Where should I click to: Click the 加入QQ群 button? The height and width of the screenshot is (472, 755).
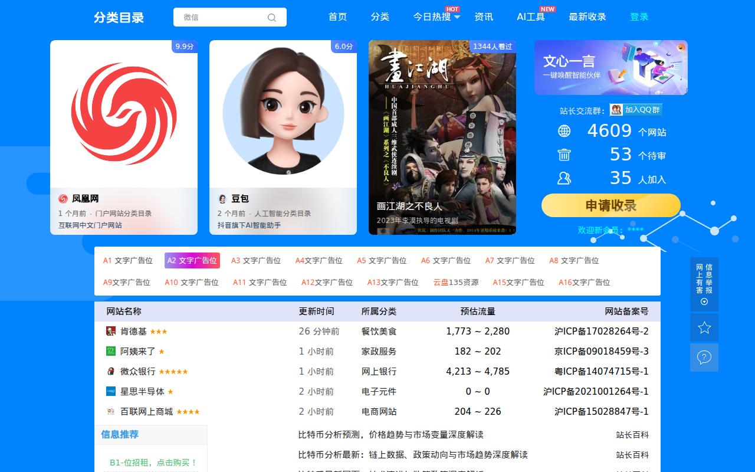tap(636, 110)
